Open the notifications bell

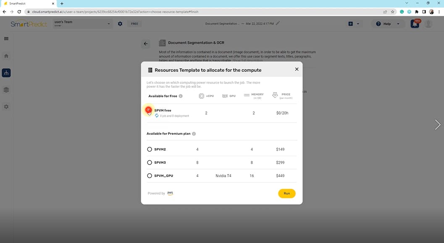(415, 24)
